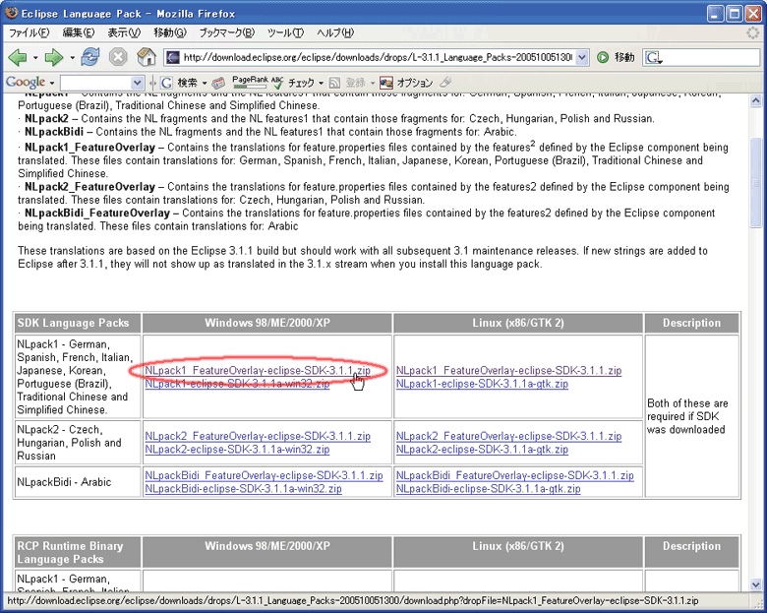Open the ファイル(F) menu
This screenshot has height=613, width=767.
[x=29, y=32]
